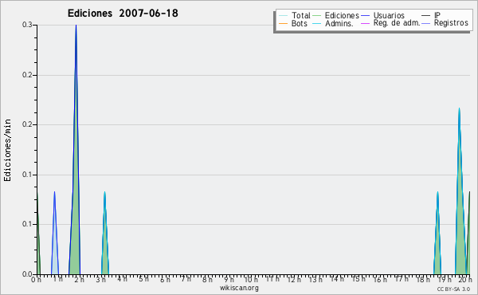Click the '9 h' x-axis label
Viewport: 478px width, 295px height.
[x=229, y=279]
